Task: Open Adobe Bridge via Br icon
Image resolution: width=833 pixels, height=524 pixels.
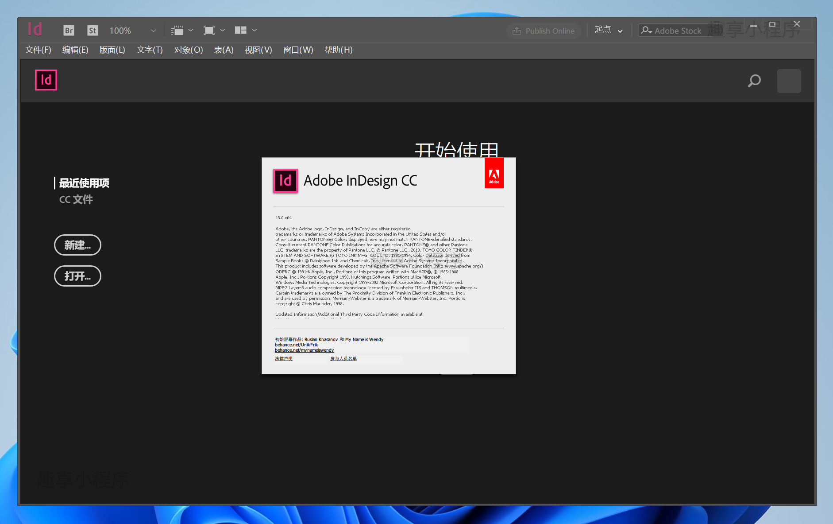Action: pyautogui.click(x=69, y=30)
